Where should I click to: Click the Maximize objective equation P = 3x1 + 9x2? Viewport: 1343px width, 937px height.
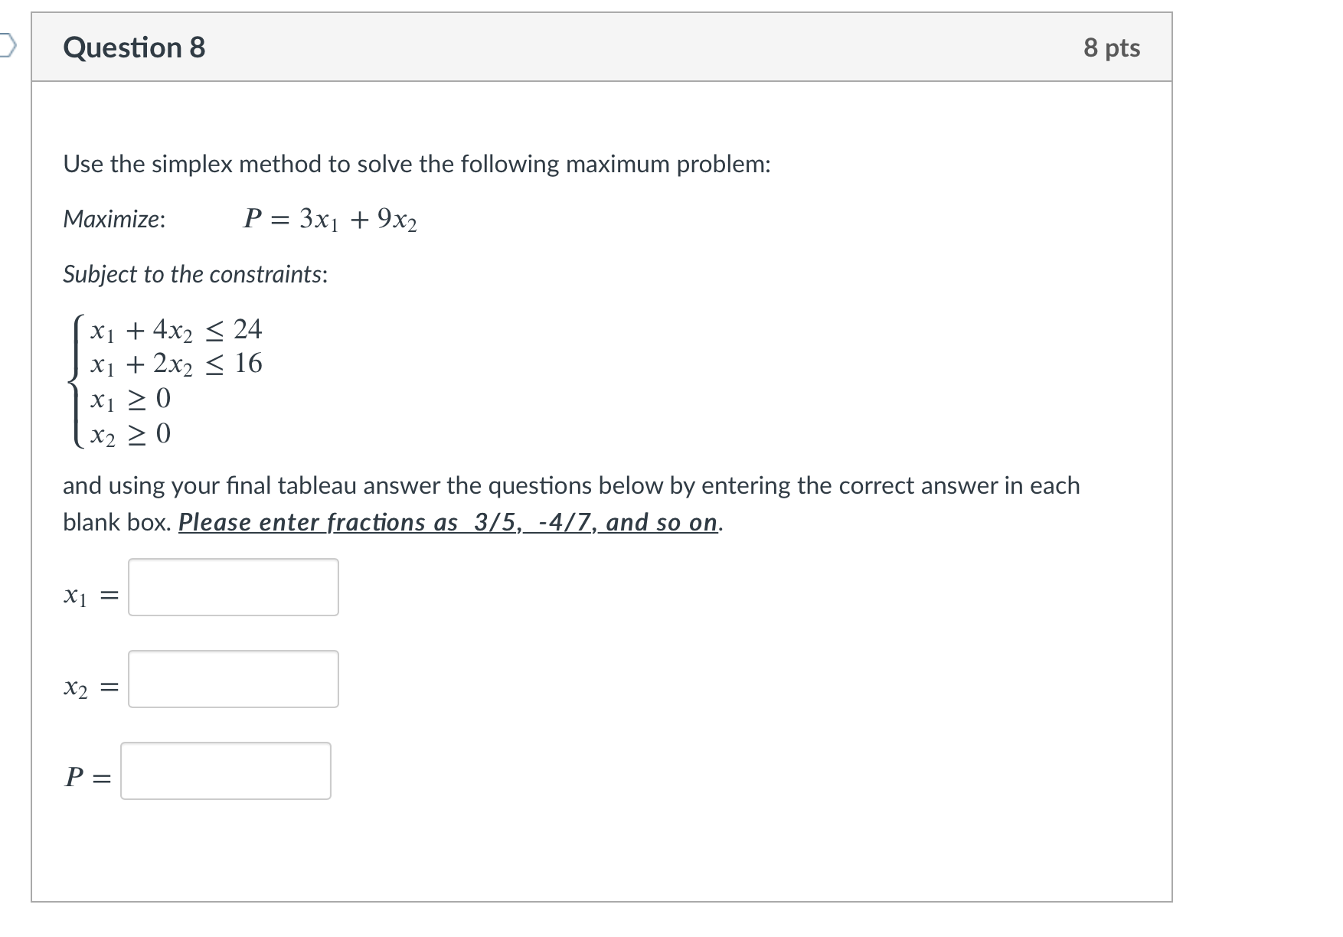point(329,220)
